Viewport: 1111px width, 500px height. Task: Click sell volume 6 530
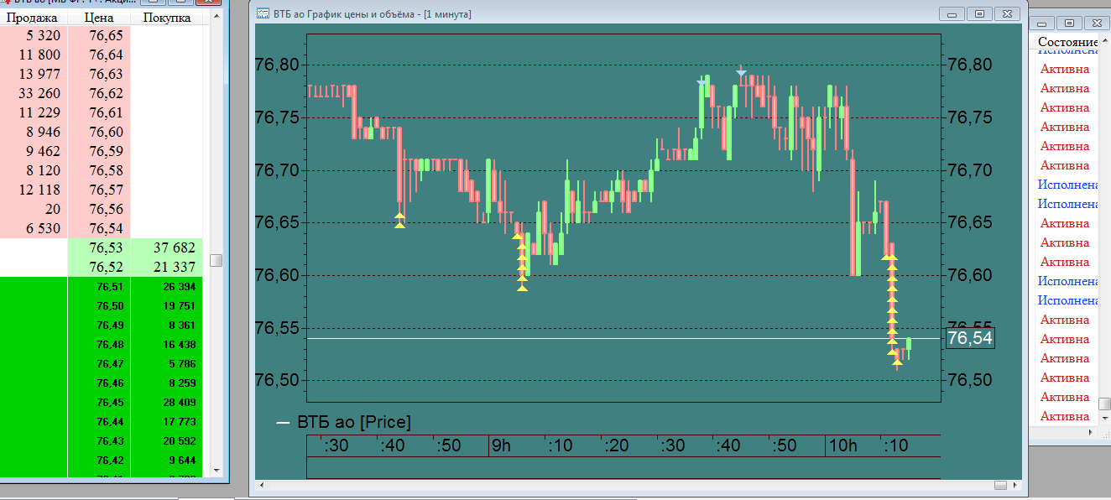(44, 228)
